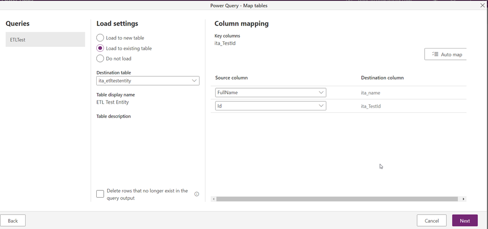Viewport: 488px width, 229px height.
Task: Open the Destination table dropdown
Action: pos(148,81)
